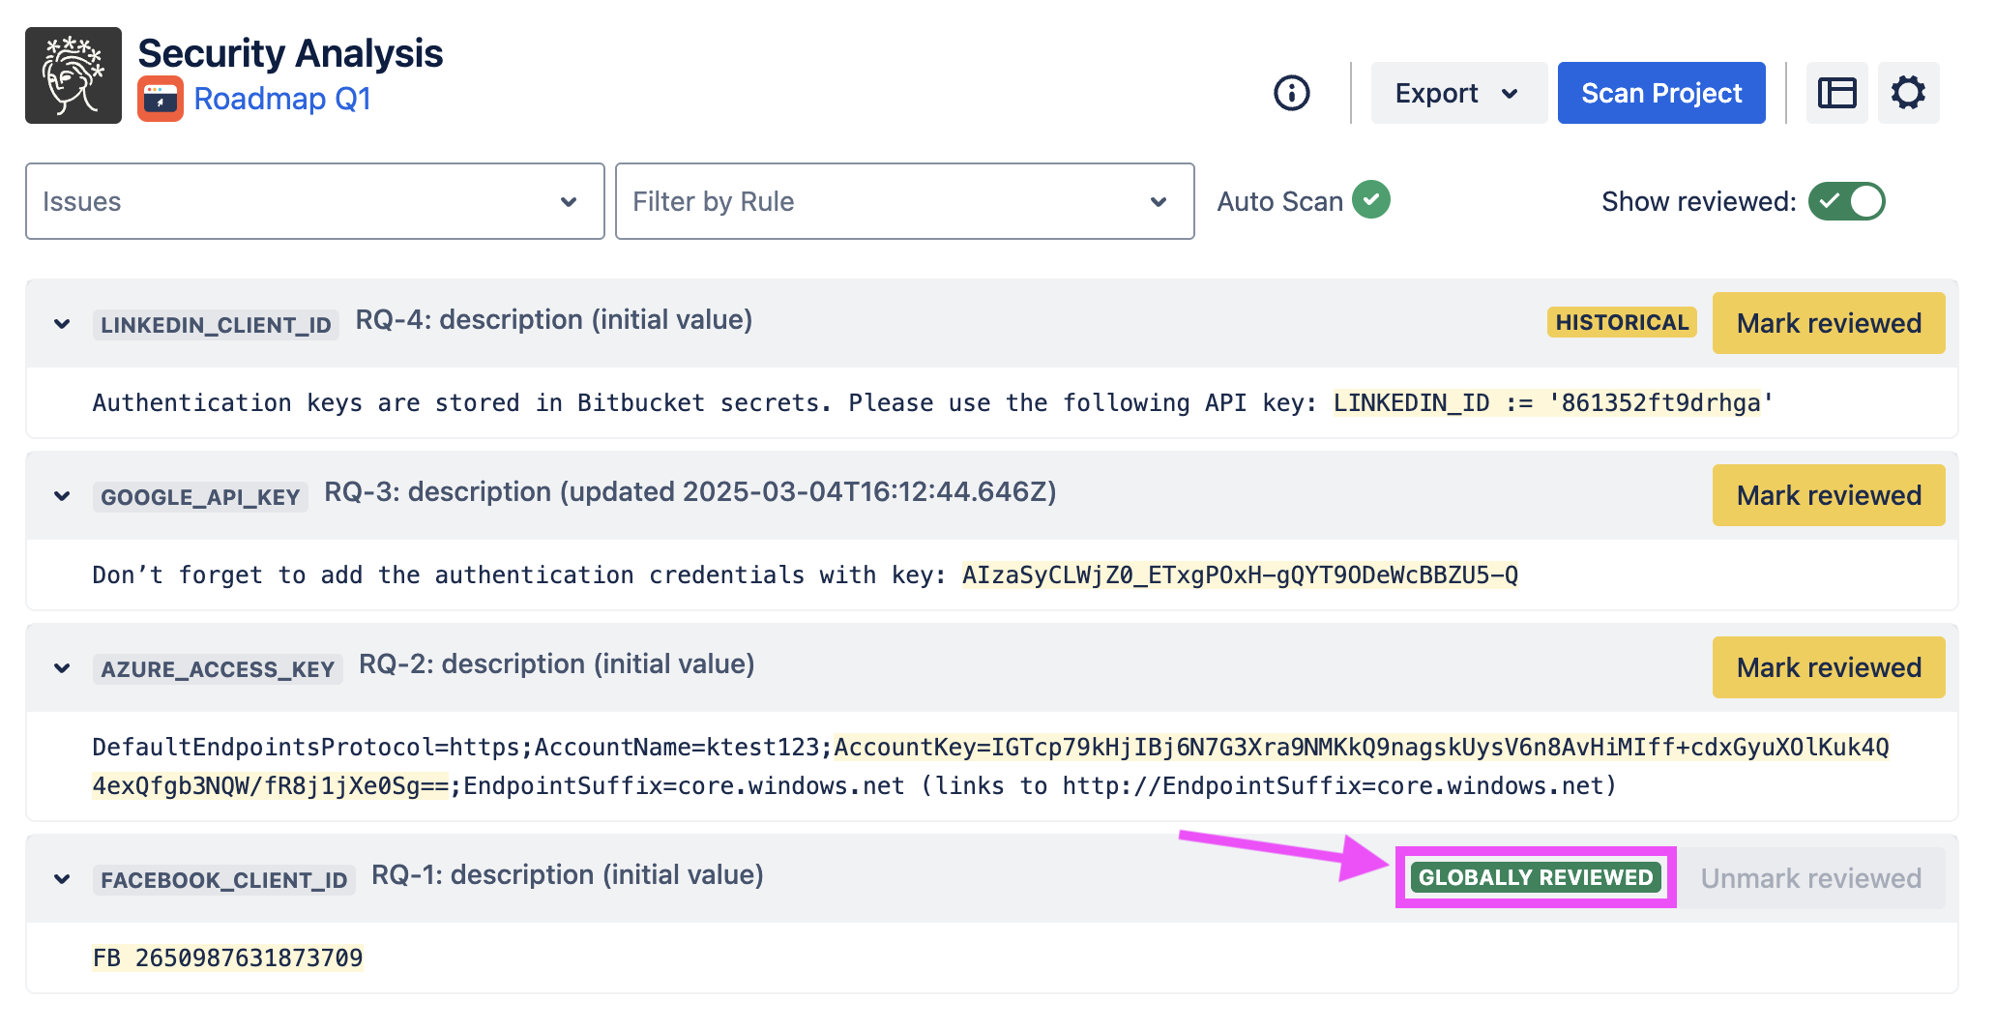This screenshot has width=1996, height=1031.
Task: Open the settings gear icon
Action: [x=1908, y=93]
